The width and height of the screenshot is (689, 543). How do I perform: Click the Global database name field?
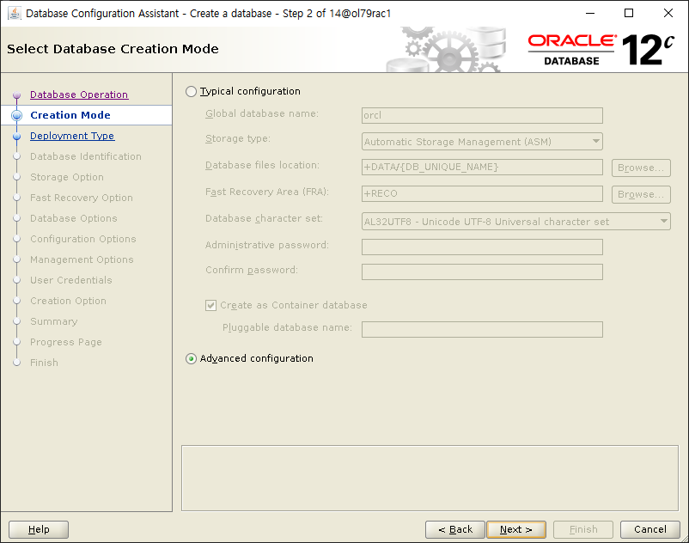pos(482,115)
